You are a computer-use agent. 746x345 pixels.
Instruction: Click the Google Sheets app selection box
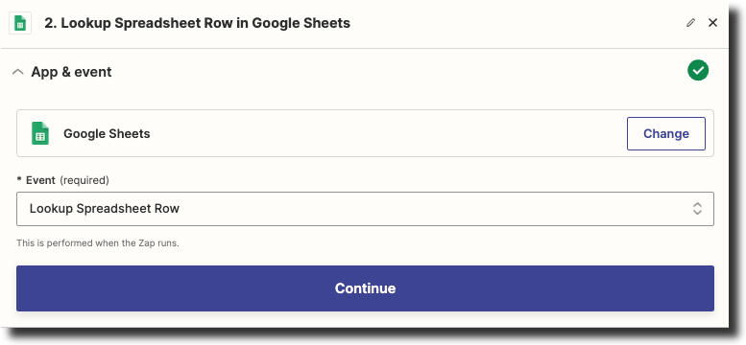click(365, 133)
